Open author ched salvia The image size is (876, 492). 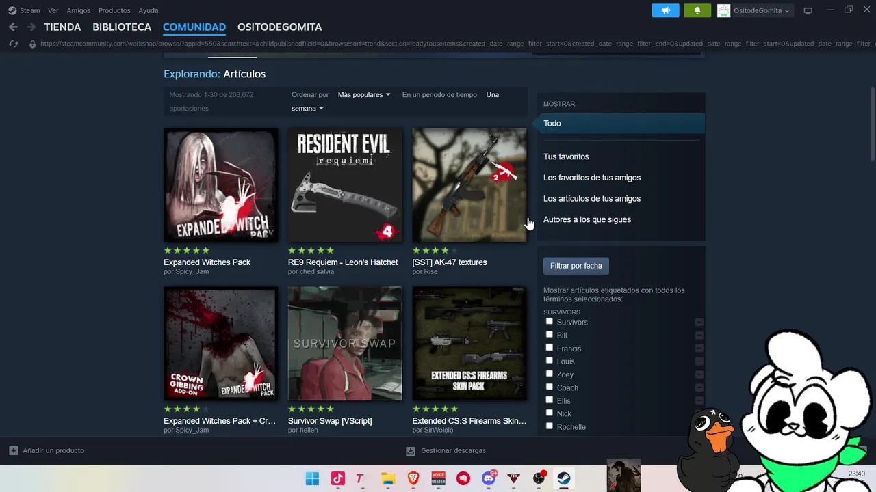[317, 272]
